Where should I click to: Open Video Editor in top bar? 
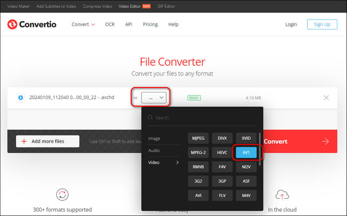tap(129, 7)
